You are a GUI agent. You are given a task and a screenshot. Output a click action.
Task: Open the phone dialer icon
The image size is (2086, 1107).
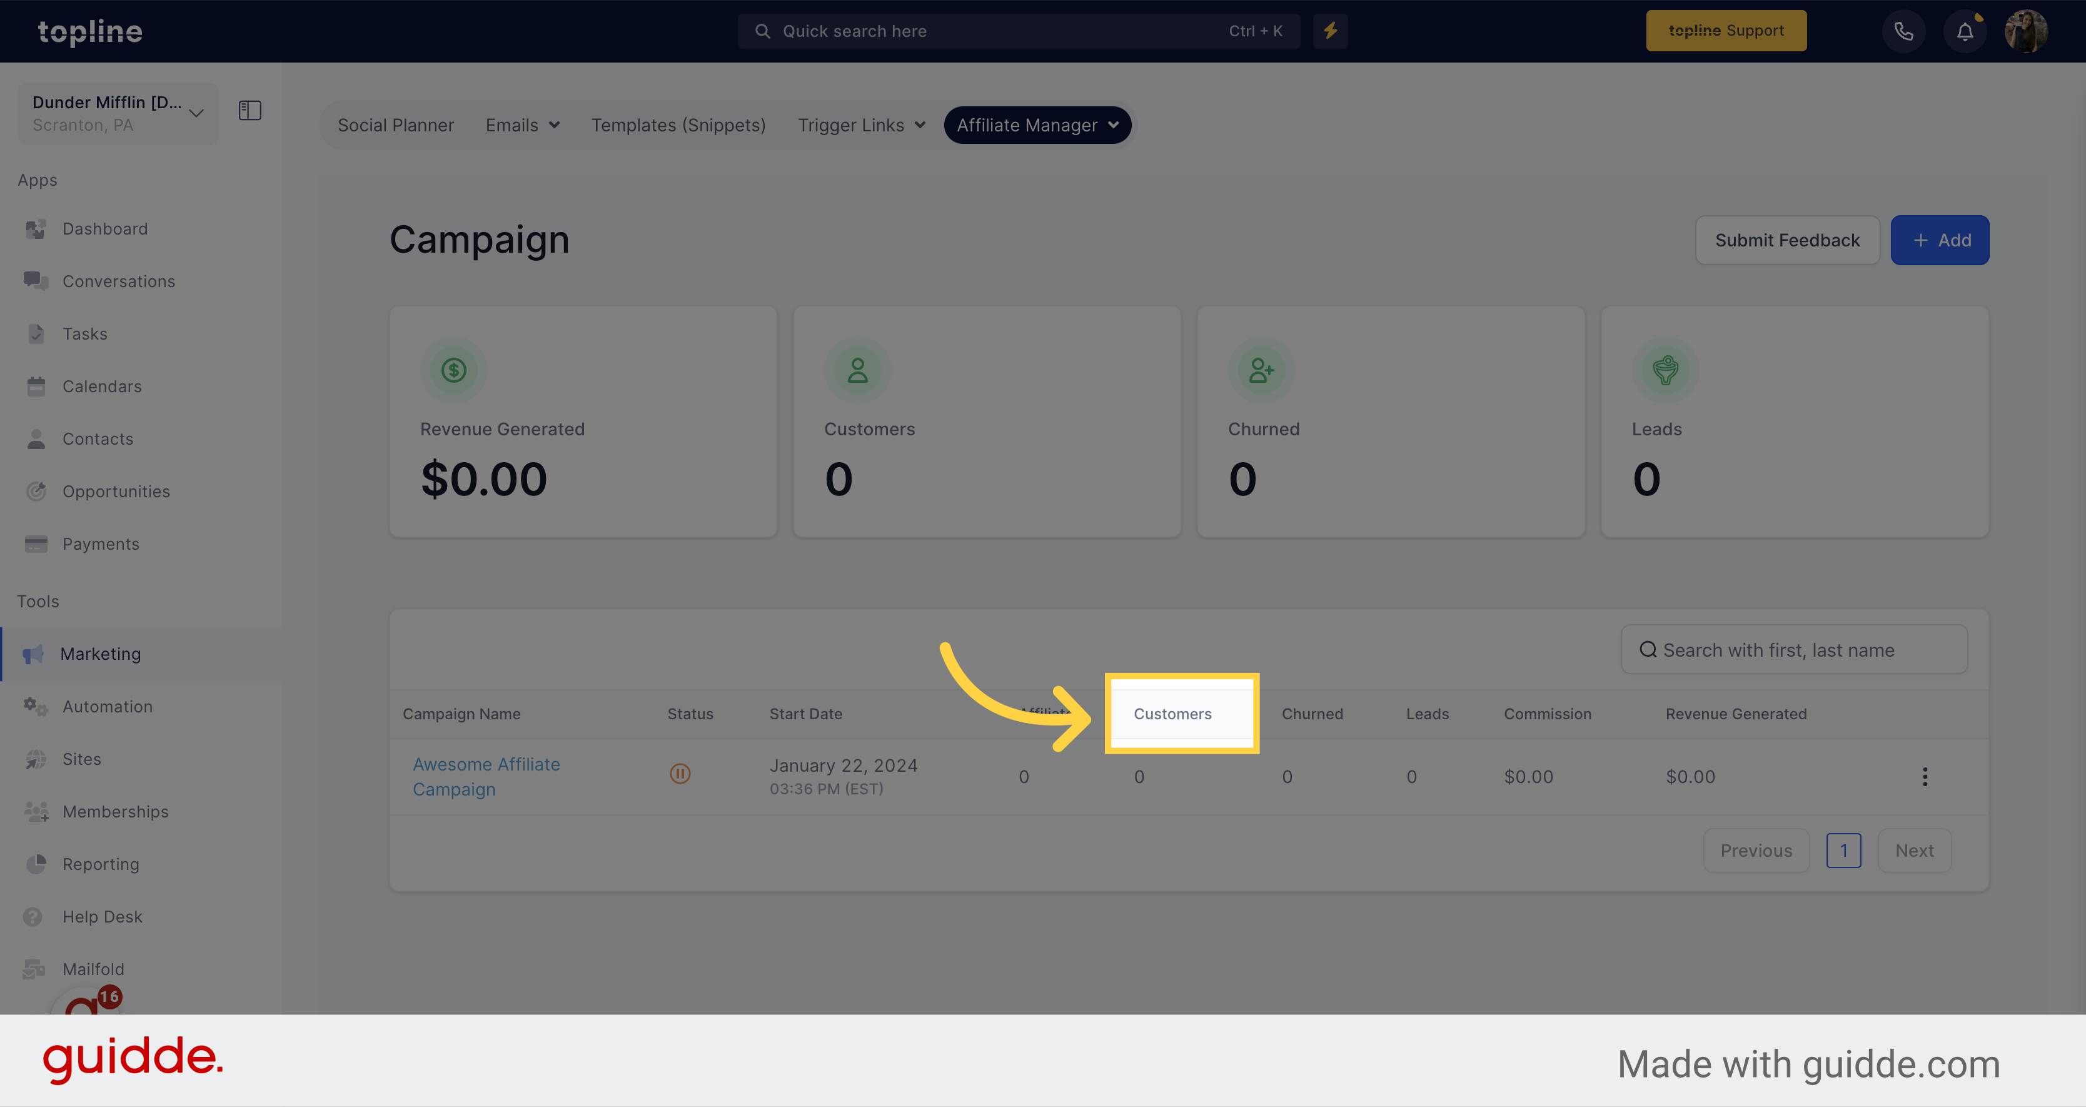pos(1903,31)
